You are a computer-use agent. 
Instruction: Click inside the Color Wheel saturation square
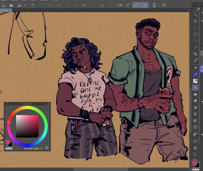(x=27, y=126)
